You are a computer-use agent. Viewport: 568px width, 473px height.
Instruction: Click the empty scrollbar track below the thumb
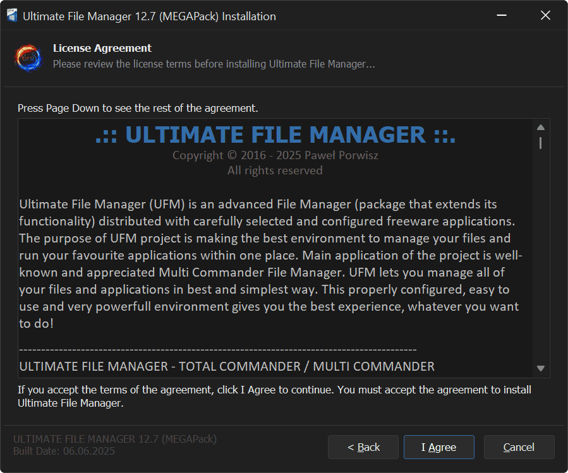click(541, 253)
